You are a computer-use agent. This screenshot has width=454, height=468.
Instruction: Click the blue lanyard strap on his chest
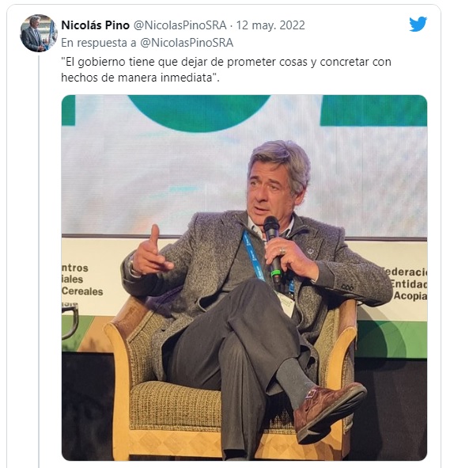(253, 257)
